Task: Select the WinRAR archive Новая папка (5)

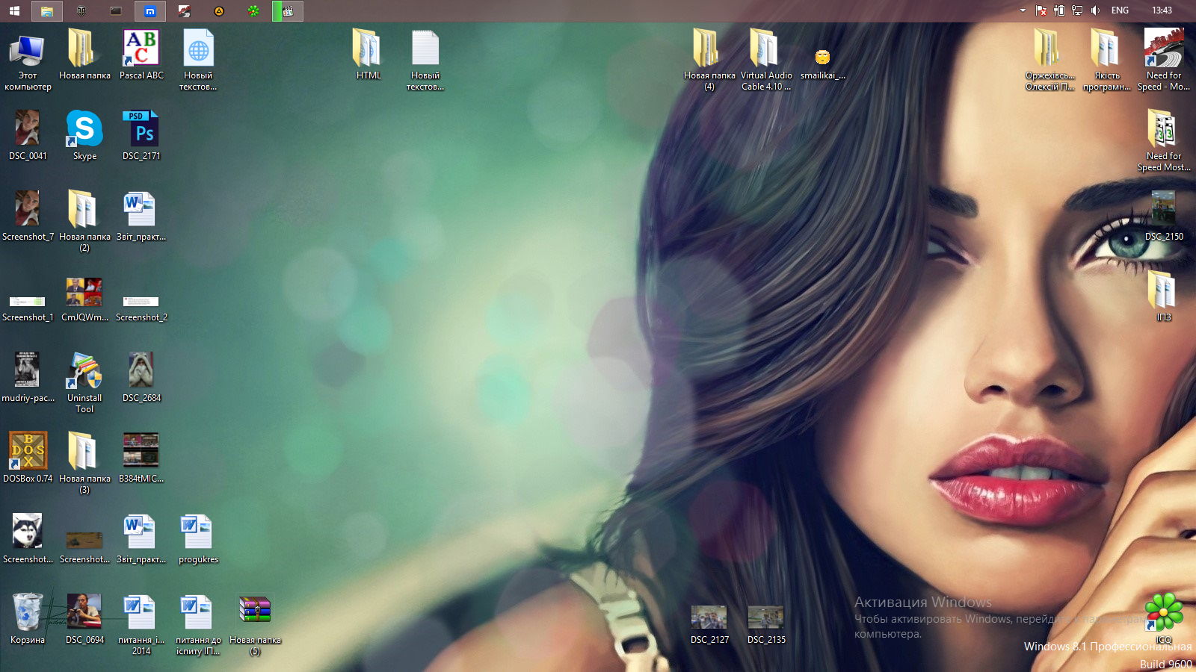Action: point(255,612)
